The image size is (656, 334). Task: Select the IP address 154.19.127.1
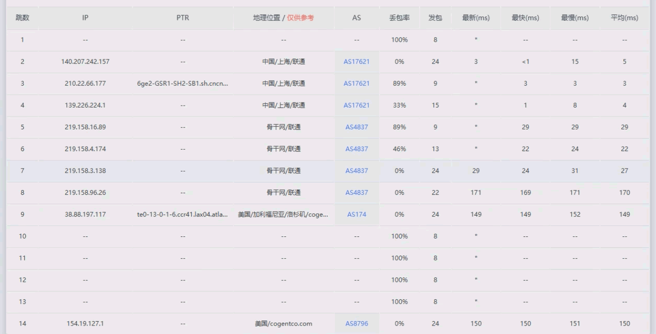tap(85, 324)
